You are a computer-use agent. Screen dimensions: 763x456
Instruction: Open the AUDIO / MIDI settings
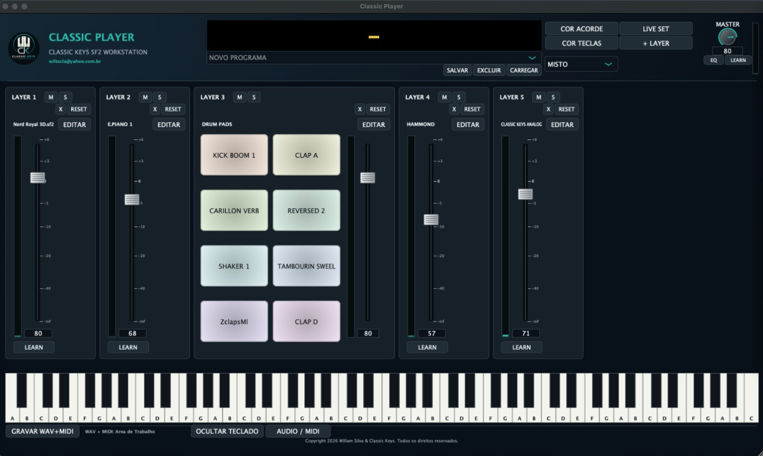pos(298,431)
